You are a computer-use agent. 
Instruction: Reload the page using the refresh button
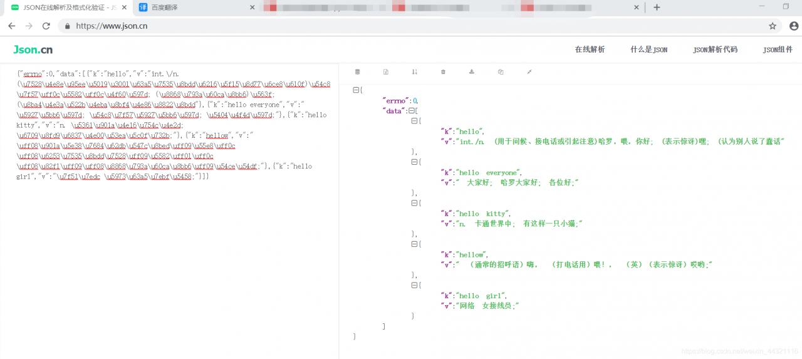click(x=46, y=26)
